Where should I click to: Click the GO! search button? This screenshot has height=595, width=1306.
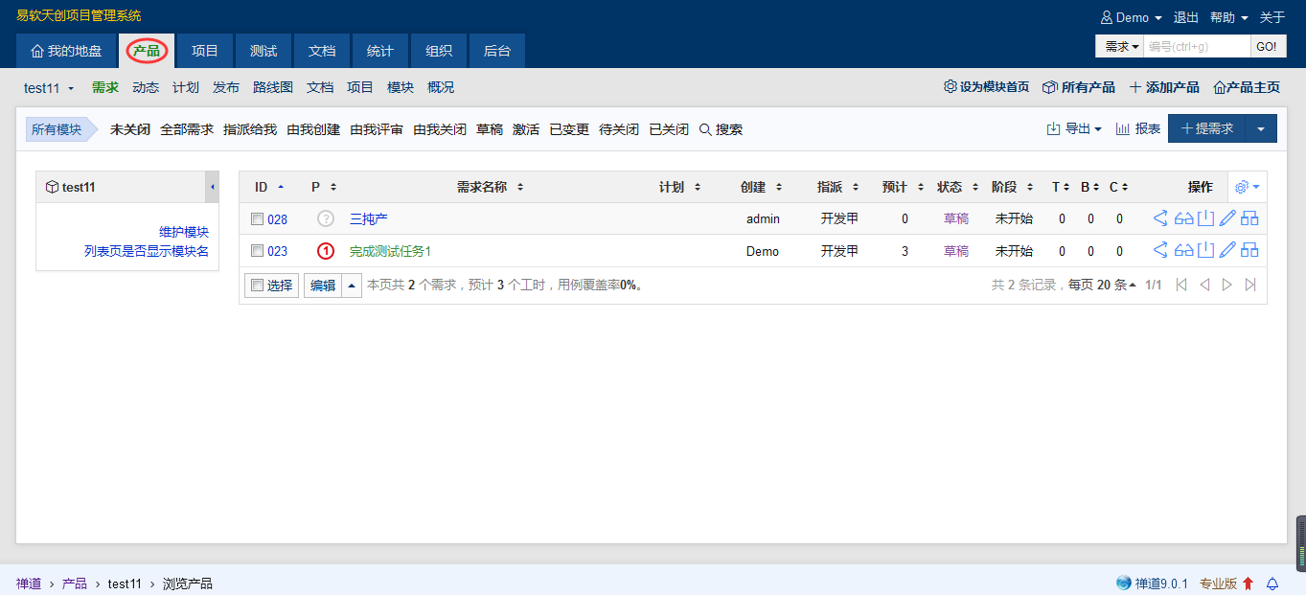pyautogui.click(x=1266, y=46)
